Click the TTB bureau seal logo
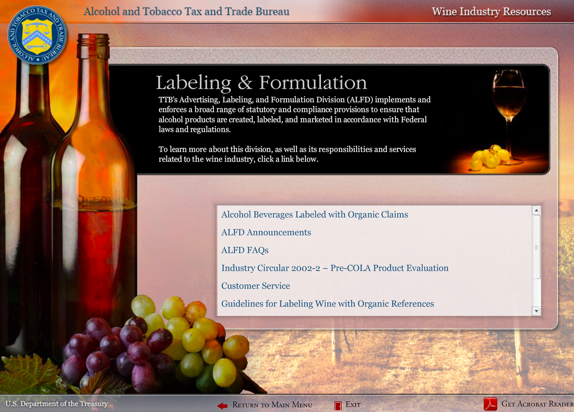574x412 pixels. [37, 35]
